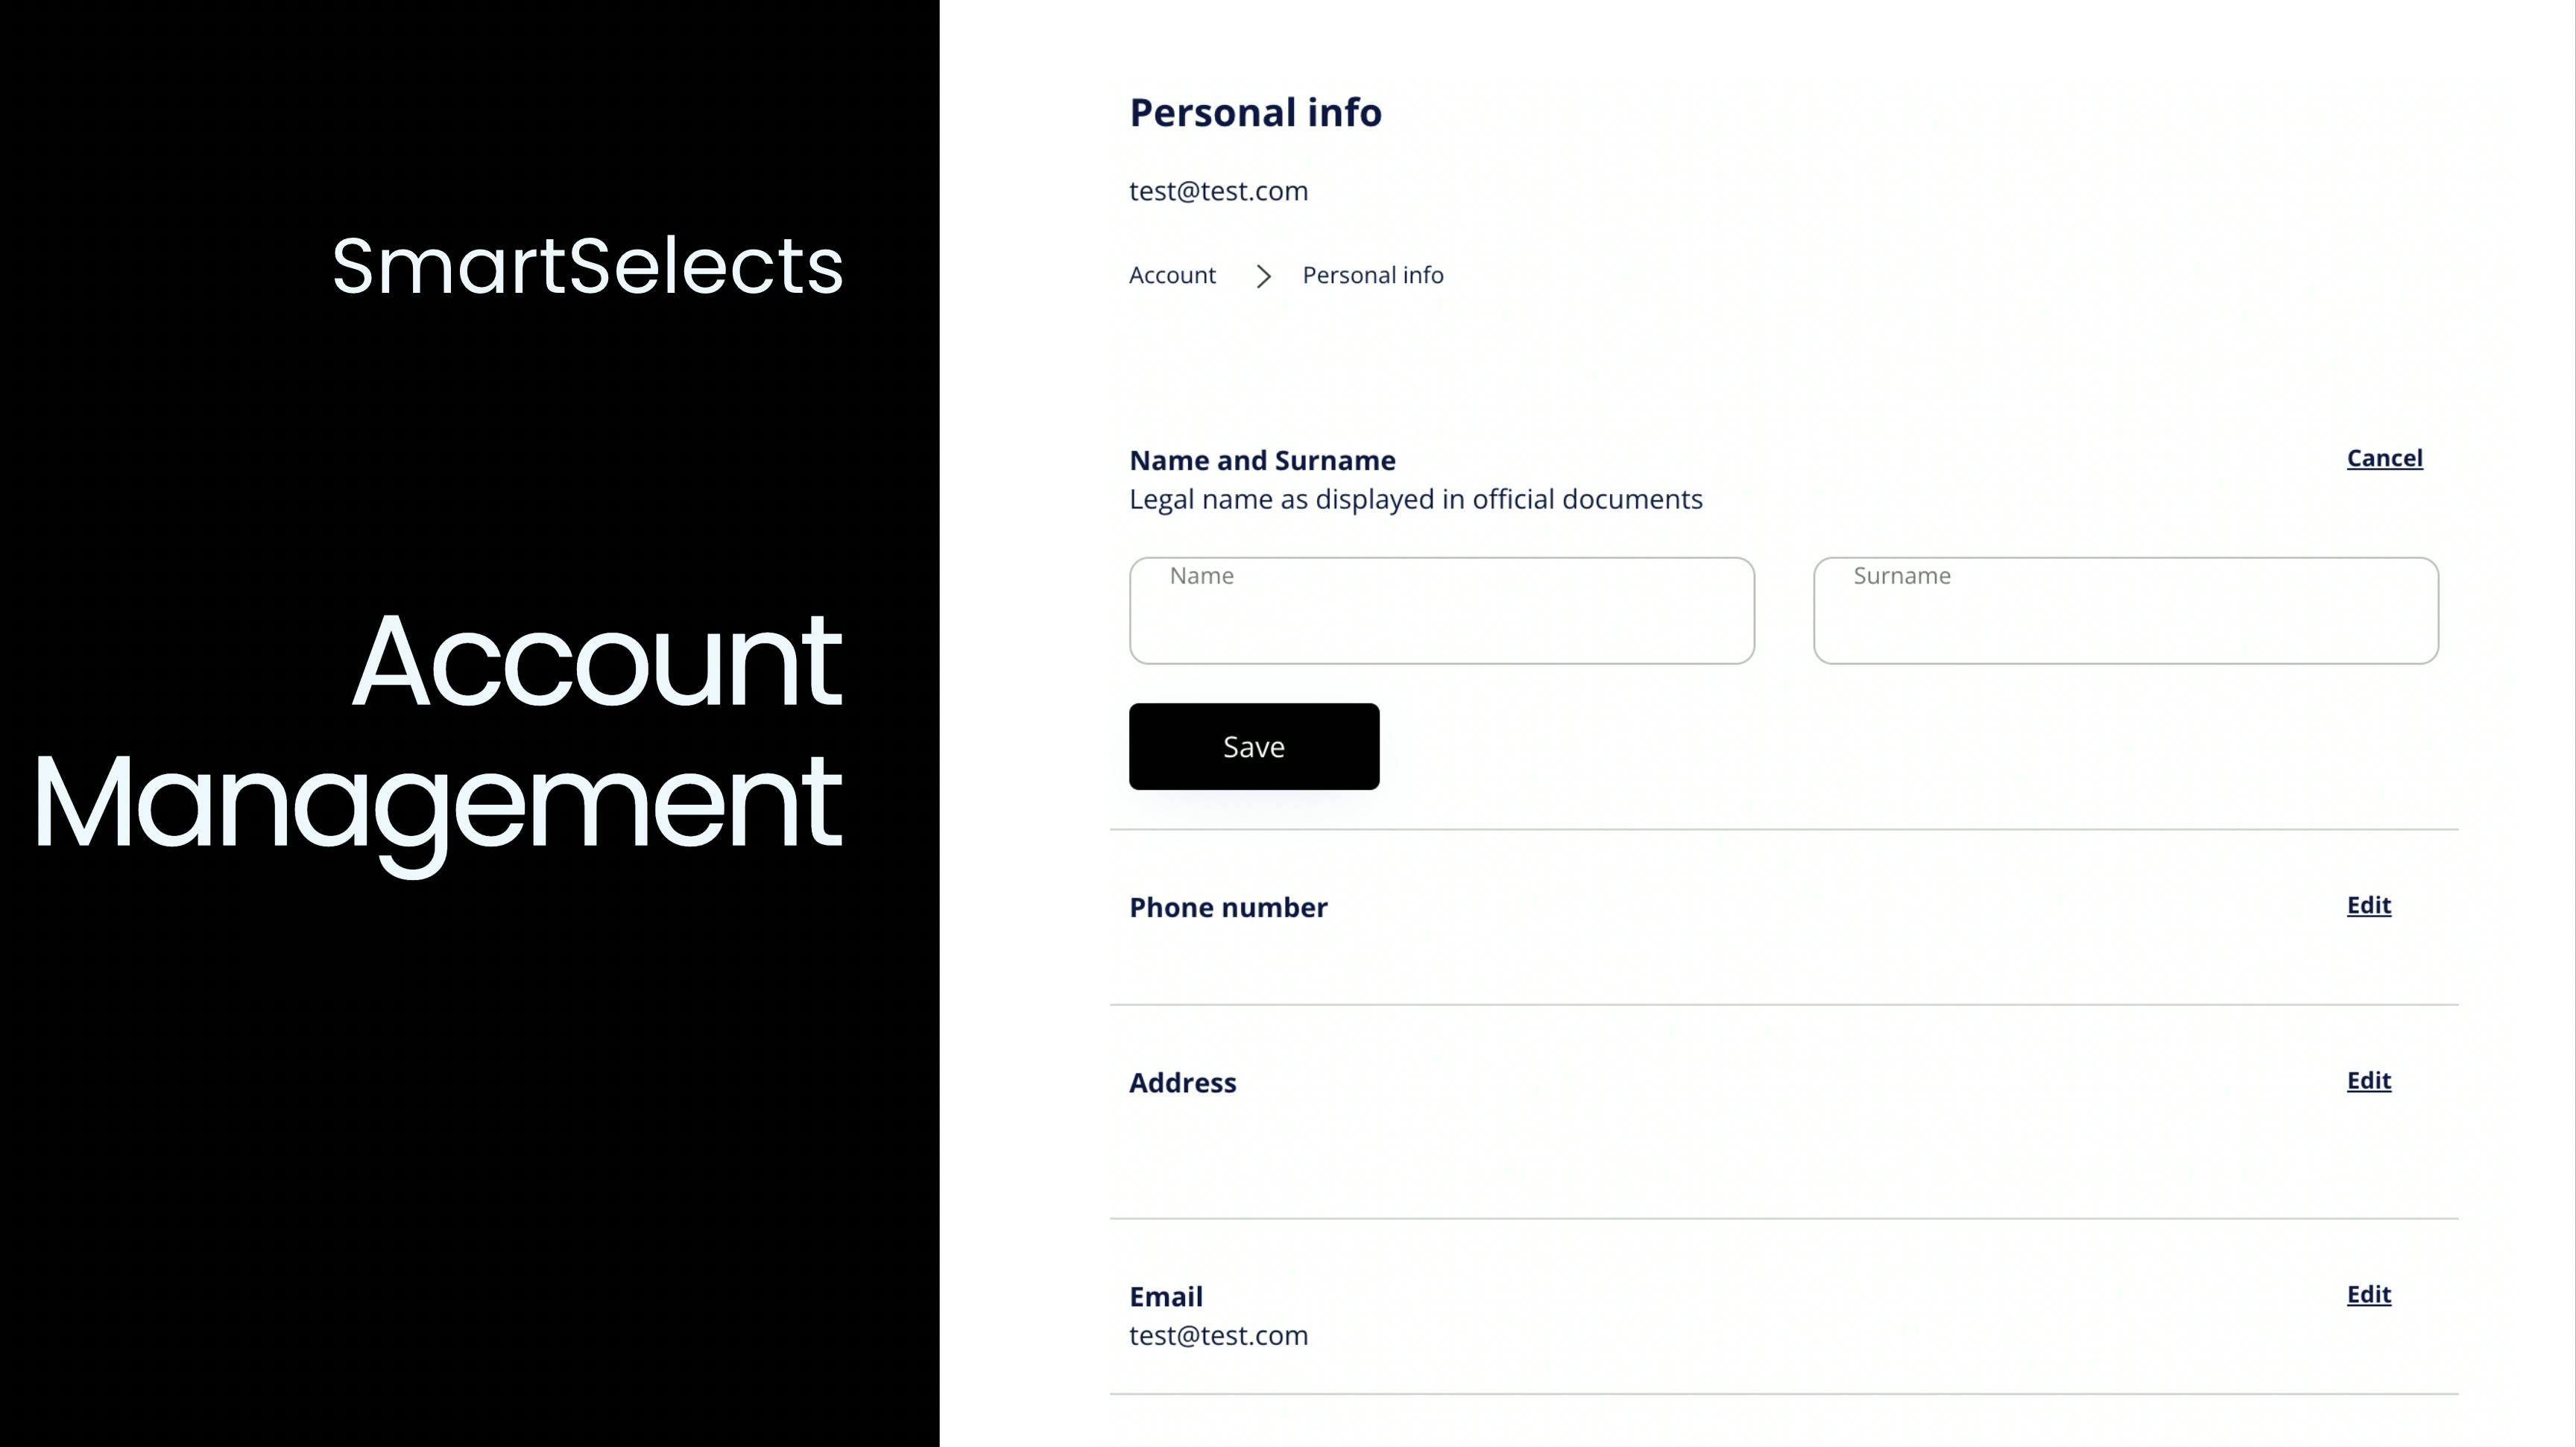
Task: Click the Phone number section label
Action: click(x=1228, y=908)
